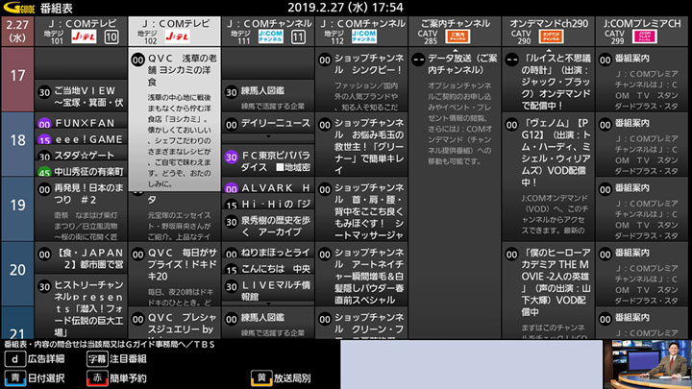Select 中山秀征の有楽町 program

click(x=81, y=169)
